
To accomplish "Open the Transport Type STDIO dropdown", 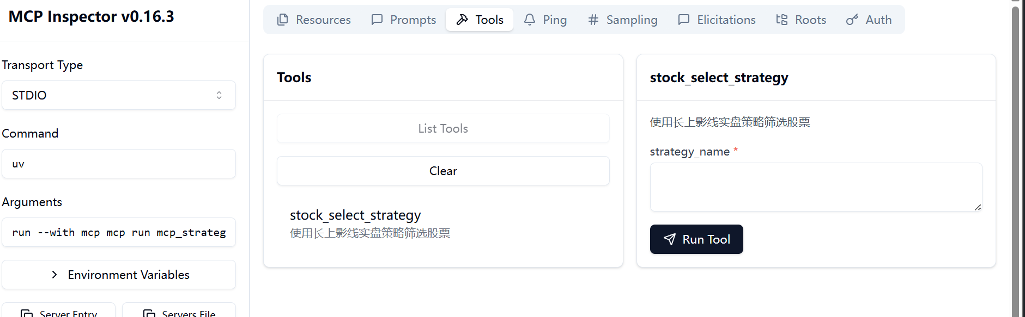I will [119, 95].
